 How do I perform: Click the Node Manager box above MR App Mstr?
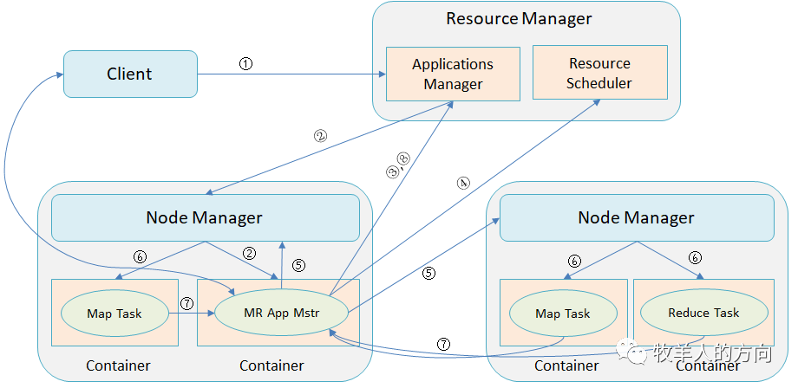pos(206,217)
